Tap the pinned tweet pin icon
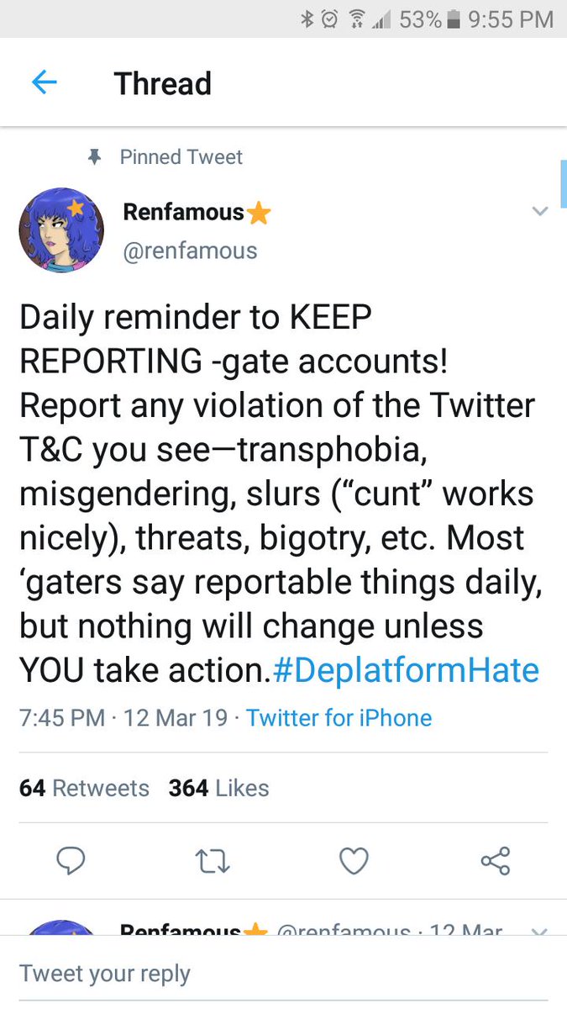This screenshot has width=567, height=1009. pyautogui.click(x=95, y=157)
